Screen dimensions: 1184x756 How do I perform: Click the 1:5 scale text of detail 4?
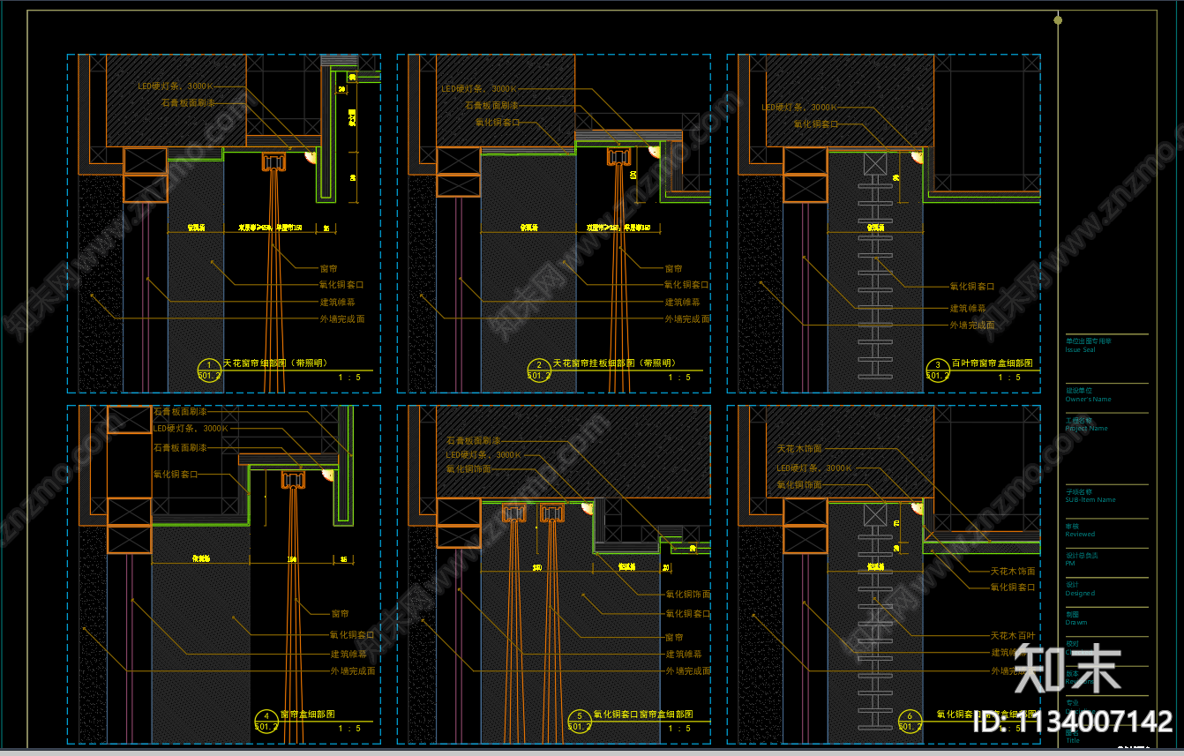pos(349,729)
